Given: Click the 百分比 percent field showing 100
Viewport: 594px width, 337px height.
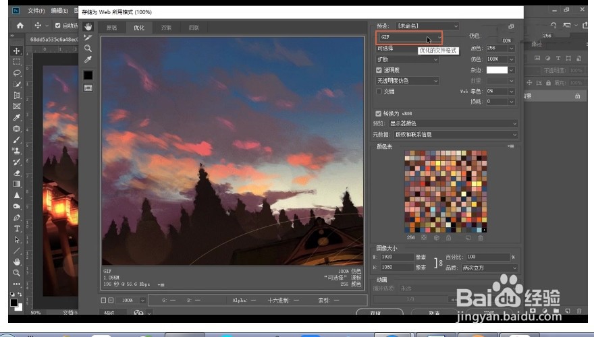Looking at the screenshot, I should (x=488, y=257).
